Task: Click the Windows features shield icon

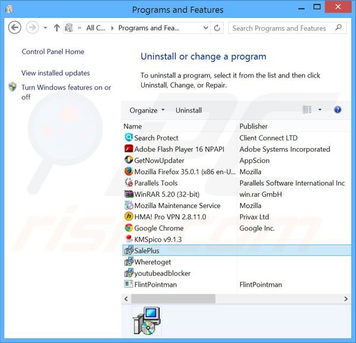Action: 12,87
